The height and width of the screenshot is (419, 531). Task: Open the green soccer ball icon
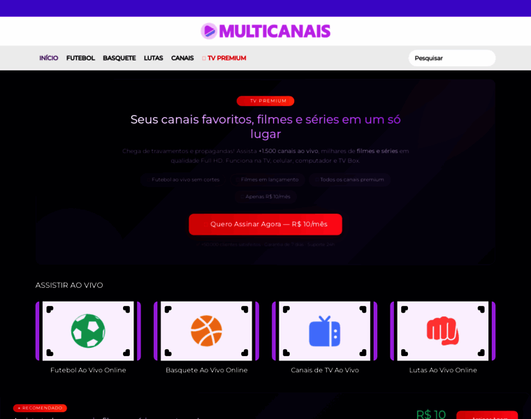pyautogui.click(x=88, y=331)
